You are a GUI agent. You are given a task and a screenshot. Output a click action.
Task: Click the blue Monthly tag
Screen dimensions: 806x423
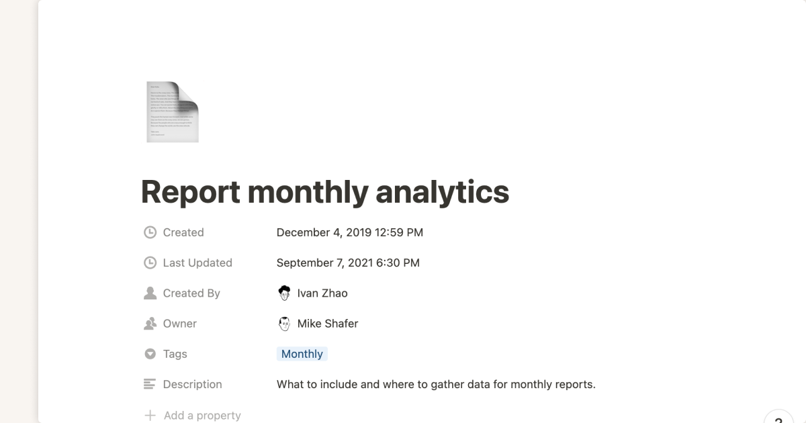(x=302, y=354)
